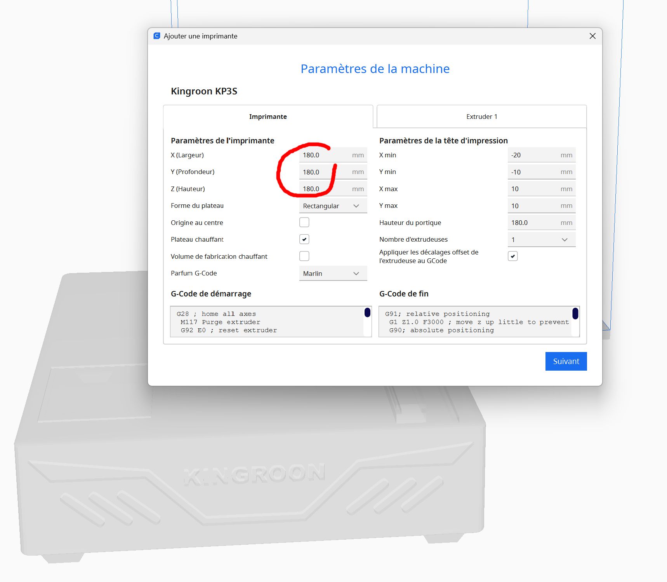The width and height of the screenshot is (667, 582).
Task: Open the Parfum G-Code dropdown
Action: pyautogui.click(x=333, y=273)
